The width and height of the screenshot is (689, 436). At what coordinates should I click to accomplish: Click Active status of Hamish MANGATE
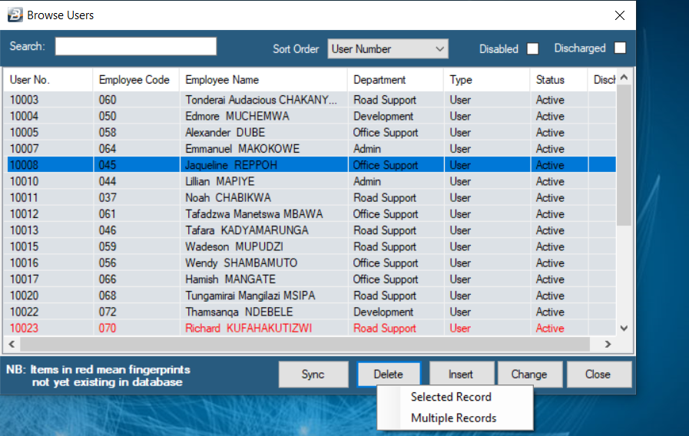(550, 279)
